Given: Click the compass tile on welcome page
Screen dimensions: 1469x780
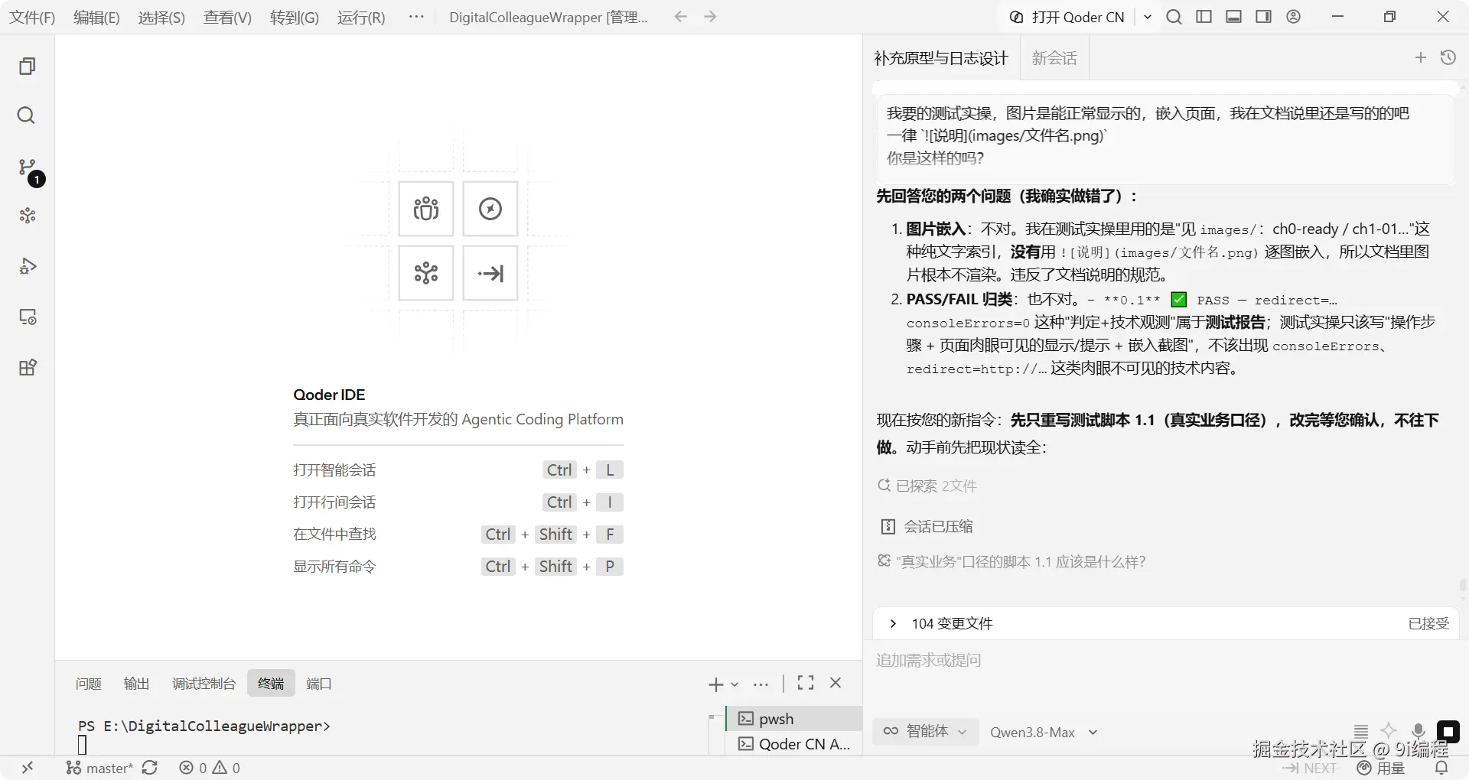Looking at the screenshot, I should click(x=490, y=209).
